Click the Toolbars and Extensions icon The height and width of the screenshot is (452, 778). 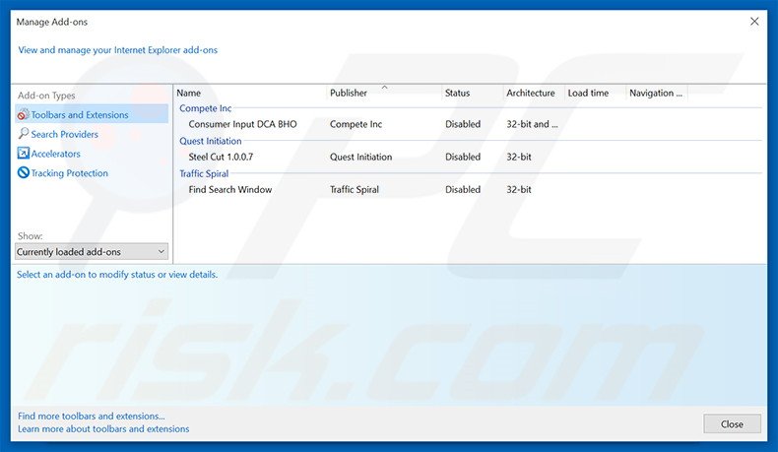(23, 114)
